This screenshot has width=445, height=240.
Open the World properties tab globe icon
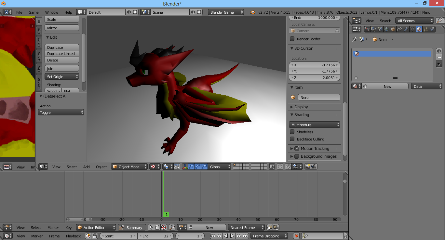386,29
